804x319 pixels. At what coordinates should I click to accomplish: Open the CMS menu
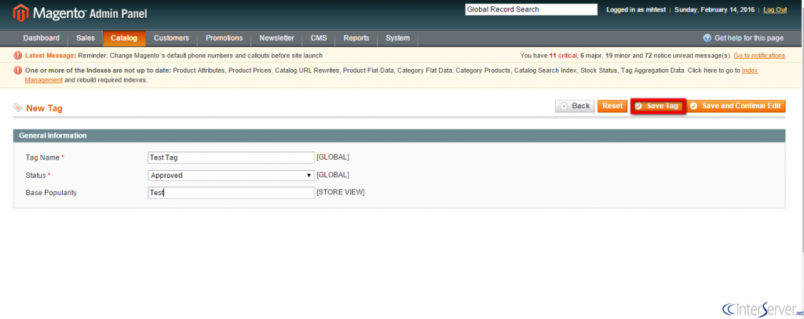(x=319, y=38)
